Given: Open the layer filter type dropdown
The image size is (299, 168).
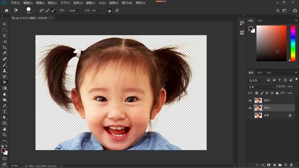Looking at the screenshot, I should (x=256, y=81).
